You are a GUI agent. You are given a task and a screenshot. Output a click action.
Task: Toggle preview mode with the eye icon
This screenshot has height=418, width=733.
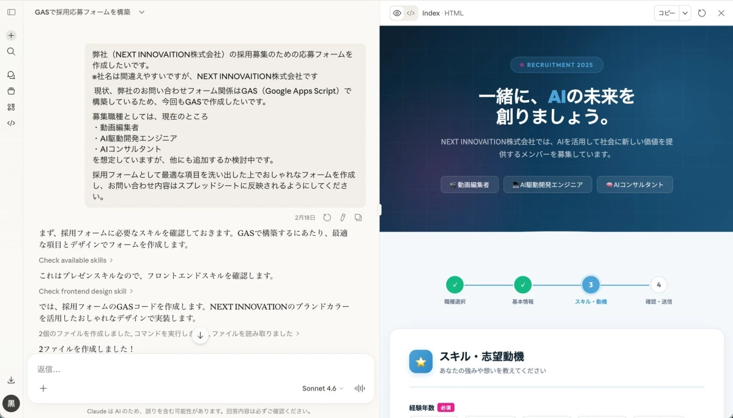[x=396, y=12]
